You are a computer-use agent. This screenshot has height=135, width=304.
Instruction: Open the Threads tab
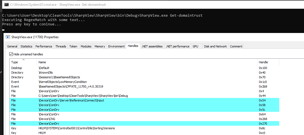click(x=61, y=46)
